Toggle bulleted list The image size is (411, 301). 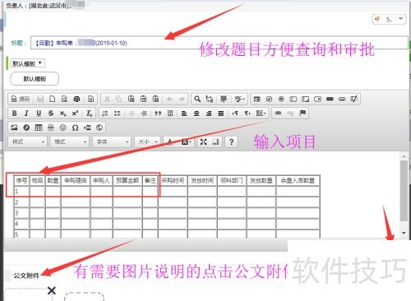point(118,113)
